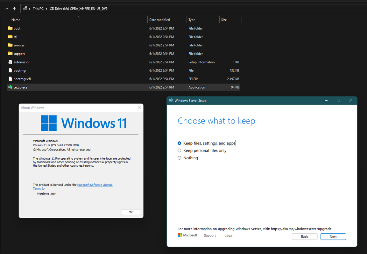Click 'Setup Information' type cell
Screen dimensions: 367x254
(201, 62)
